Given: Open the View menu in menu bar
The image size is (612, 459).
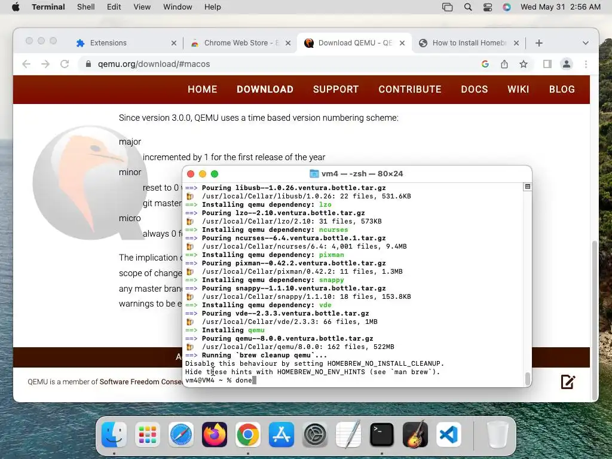Looking at the screenshot, I should pos(142,7).
